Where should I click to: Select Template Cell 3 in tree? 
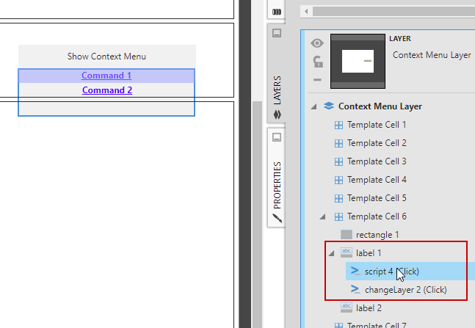(x=377, y=161)
